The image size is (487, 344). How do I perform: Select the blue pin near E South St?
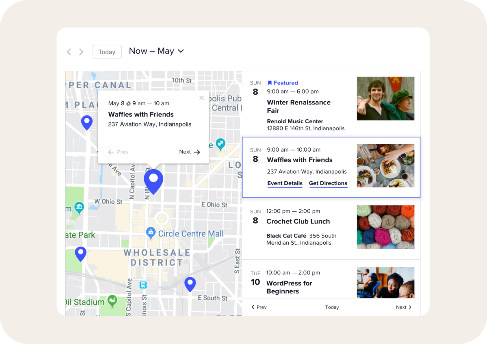tap(190, 284)
